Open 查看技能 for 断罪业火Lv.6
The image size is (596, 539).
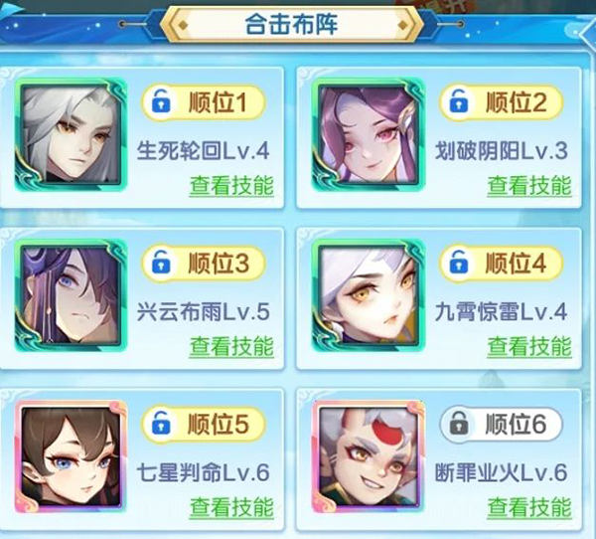[x=529, y=508]
